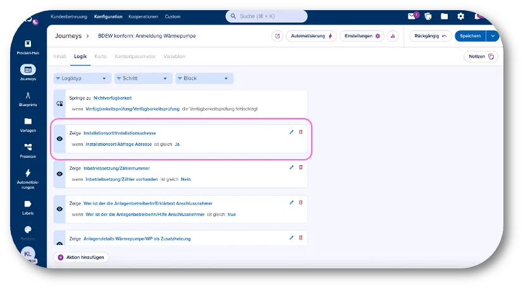
Task: Edit the Installationsadresse rule with pencil
Action: 292,132
